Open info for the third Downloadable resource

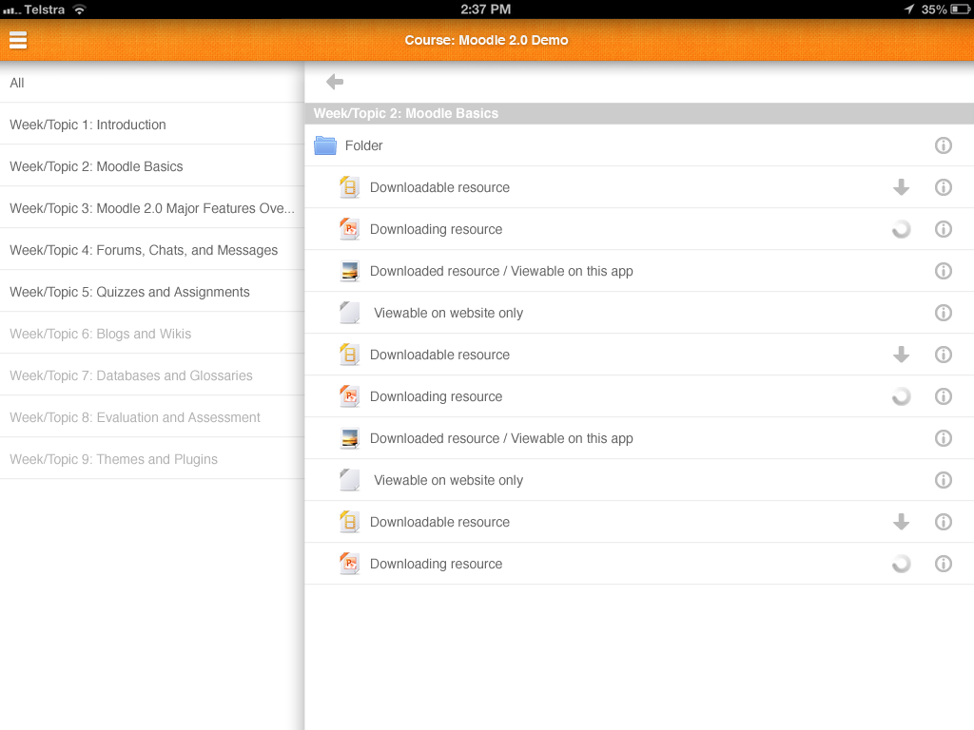(943, 522)
